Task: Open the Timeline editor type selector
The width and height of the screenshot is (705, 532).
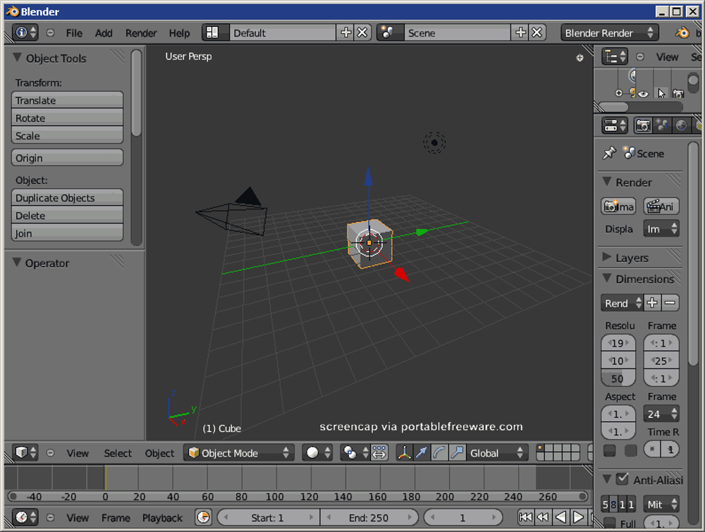Action: pyautogui.click(x=25, y=517)
